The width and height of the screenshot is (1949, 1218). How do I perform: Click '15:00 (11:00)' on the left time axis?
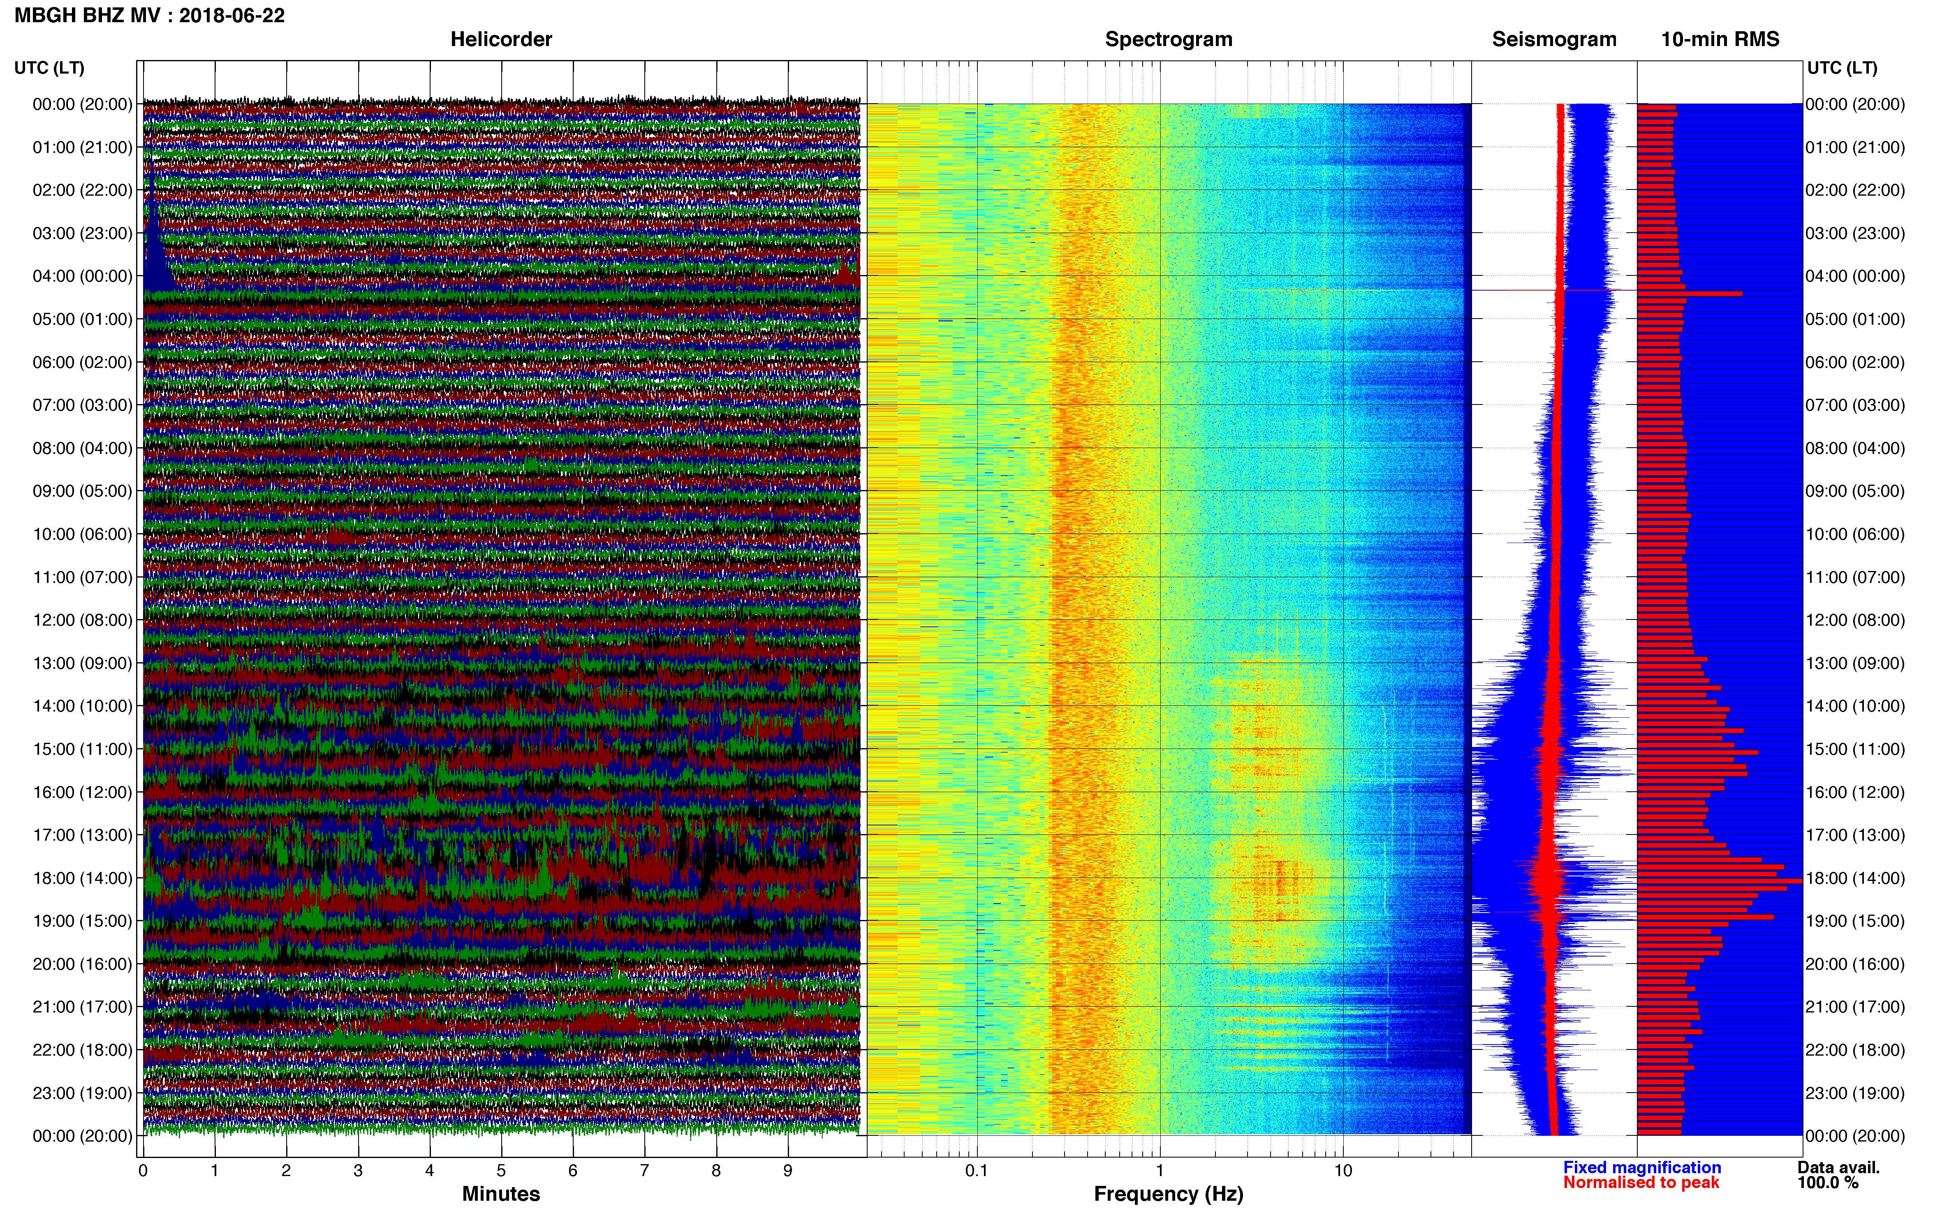coord(82,749)
